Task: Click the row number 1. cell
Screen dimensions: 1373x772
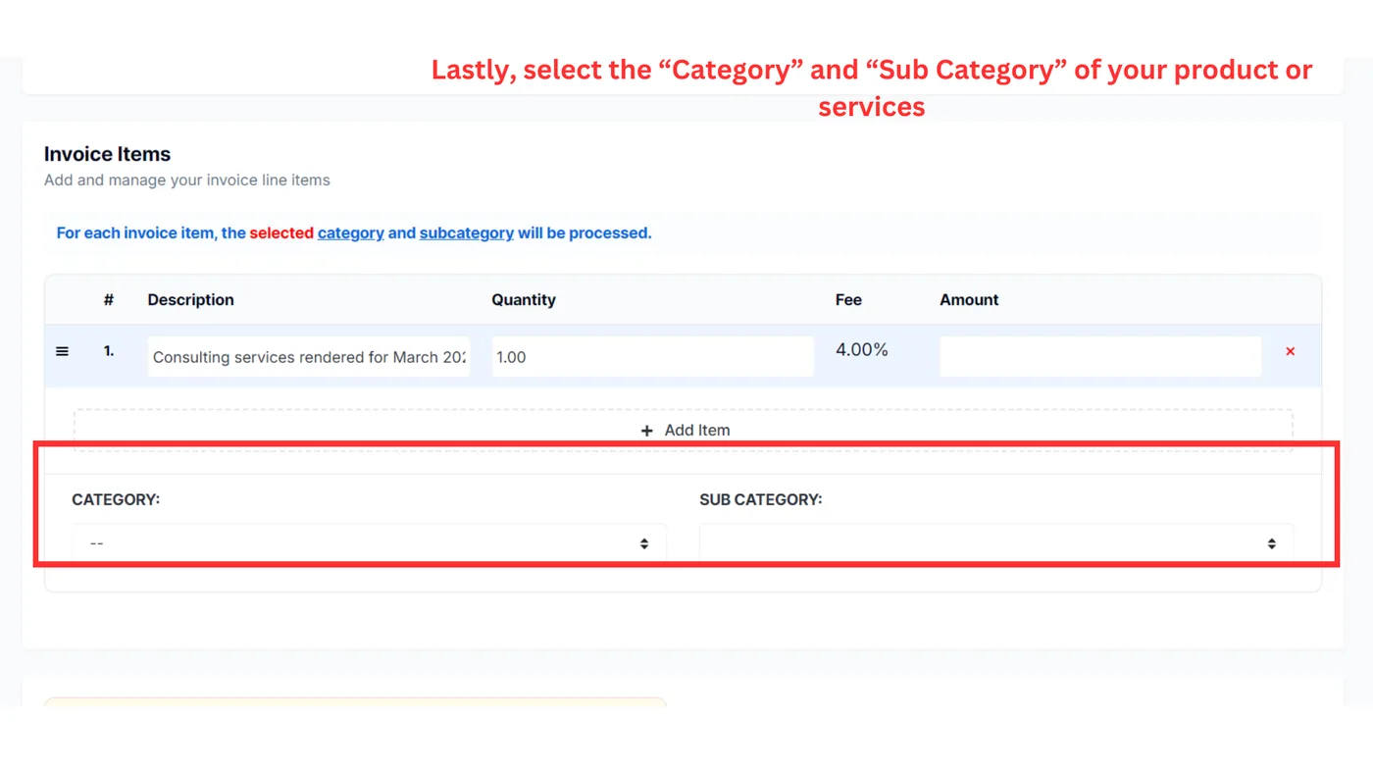Action: (109, 351)
